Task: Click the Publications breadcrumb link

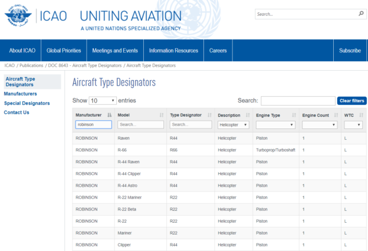Action: tap(32, 65)
